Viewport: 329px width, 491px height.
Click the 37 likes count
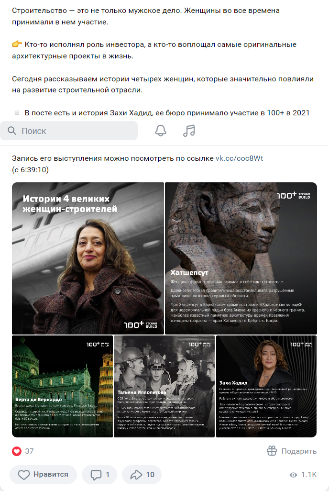[30, 451]
